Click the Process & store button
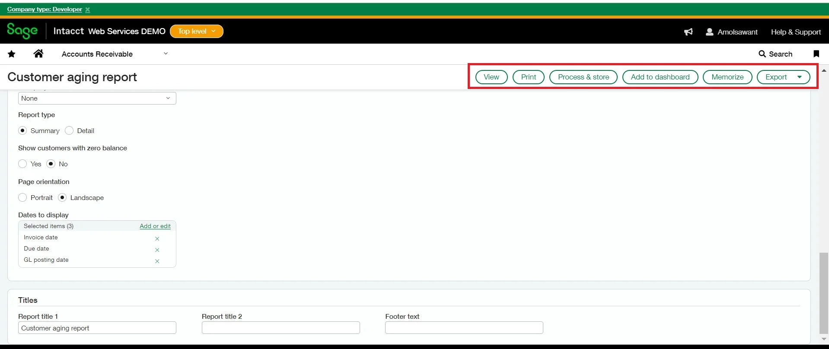This screenshot has height=349, width=829. (x=583, y=77)
